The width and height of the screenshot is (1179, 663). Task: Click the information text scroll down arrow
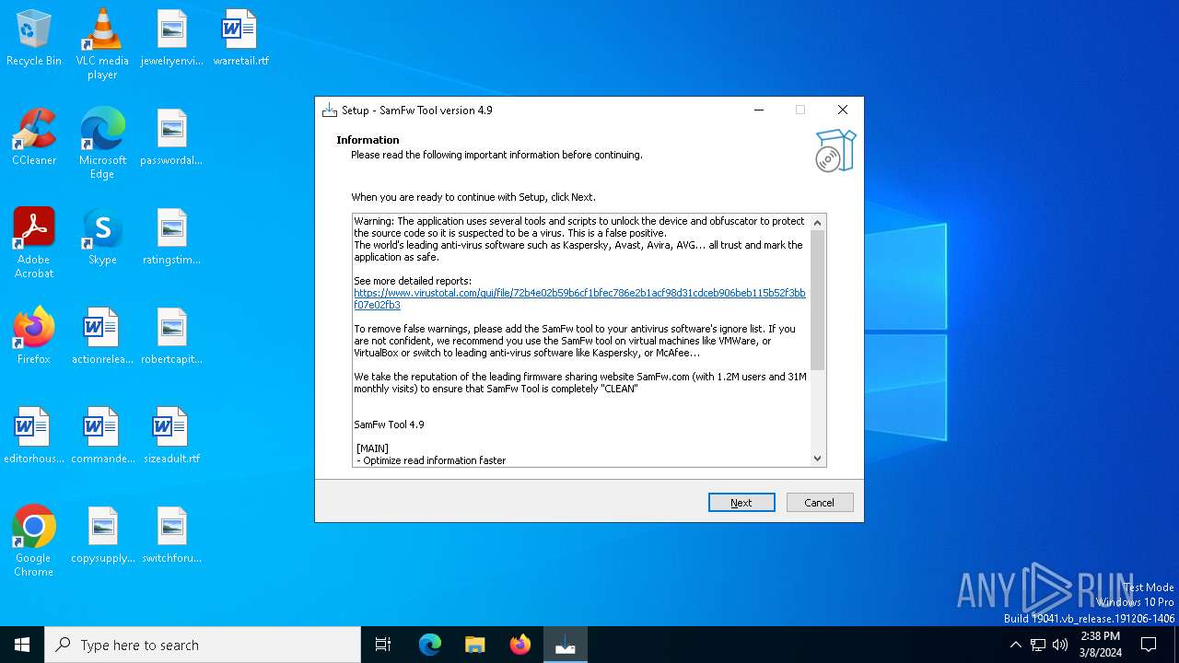(x=817, y=458)
